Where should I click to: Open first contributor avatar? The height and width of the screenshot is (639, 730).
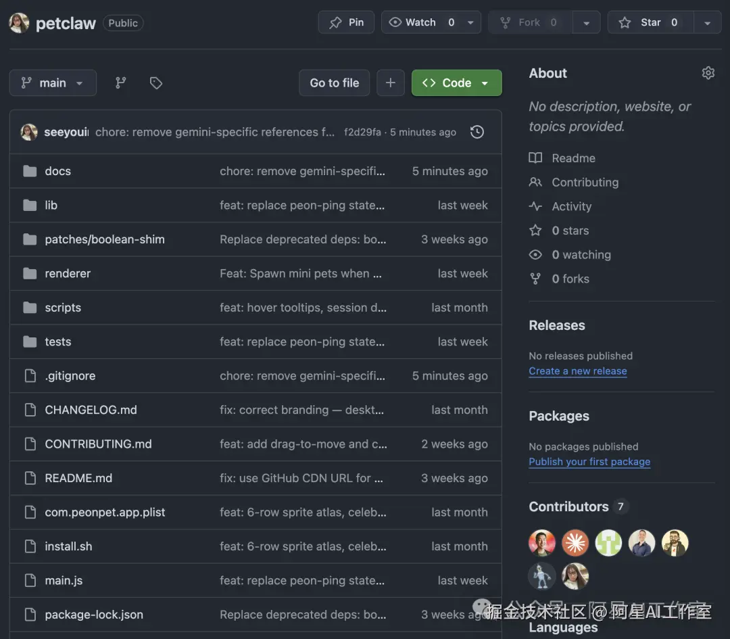[x=542, y=542]
